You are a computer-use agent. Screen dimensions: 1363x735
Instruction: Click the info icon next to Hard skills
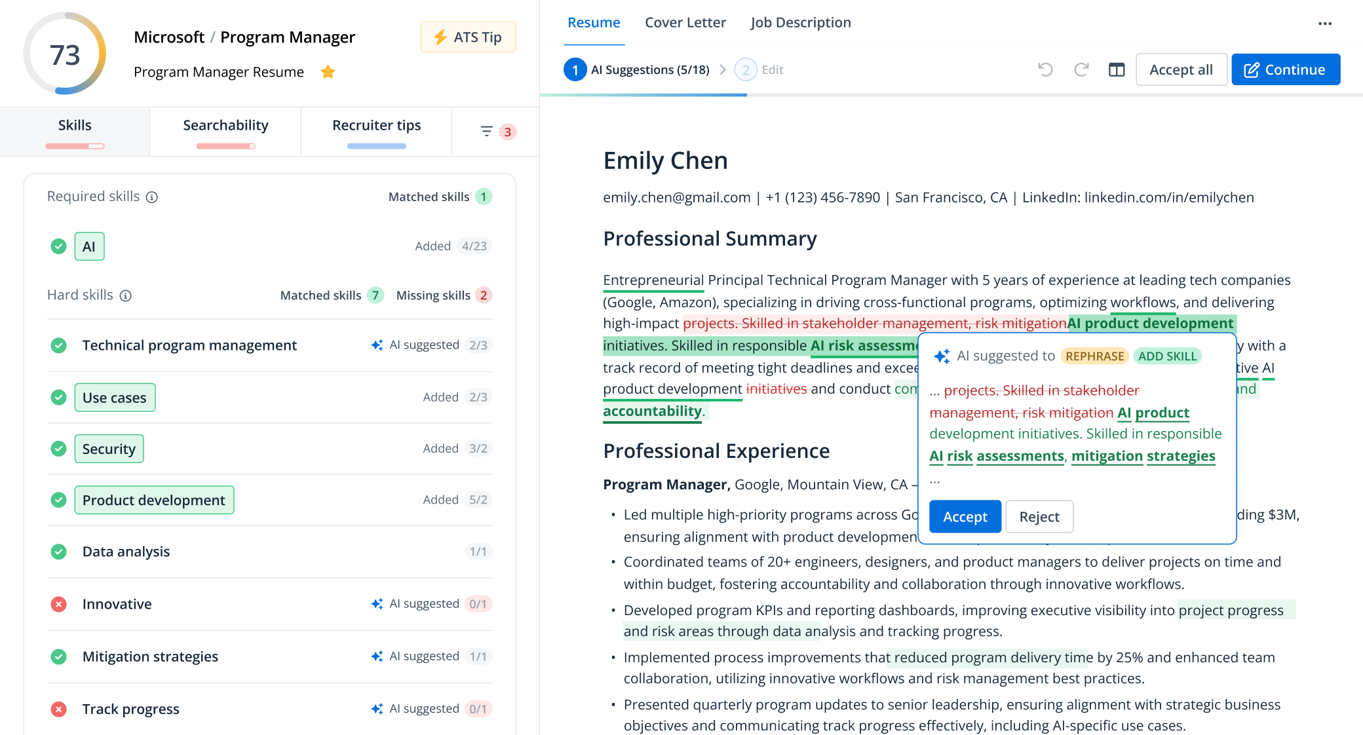pos(126,295)
